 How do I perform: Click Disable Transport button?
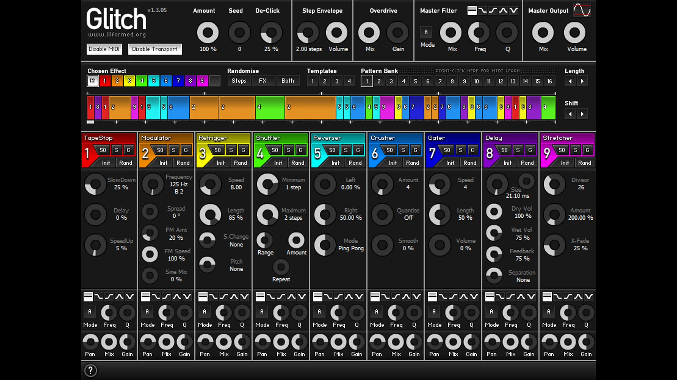pyautogui.click(x=155, y=49)
